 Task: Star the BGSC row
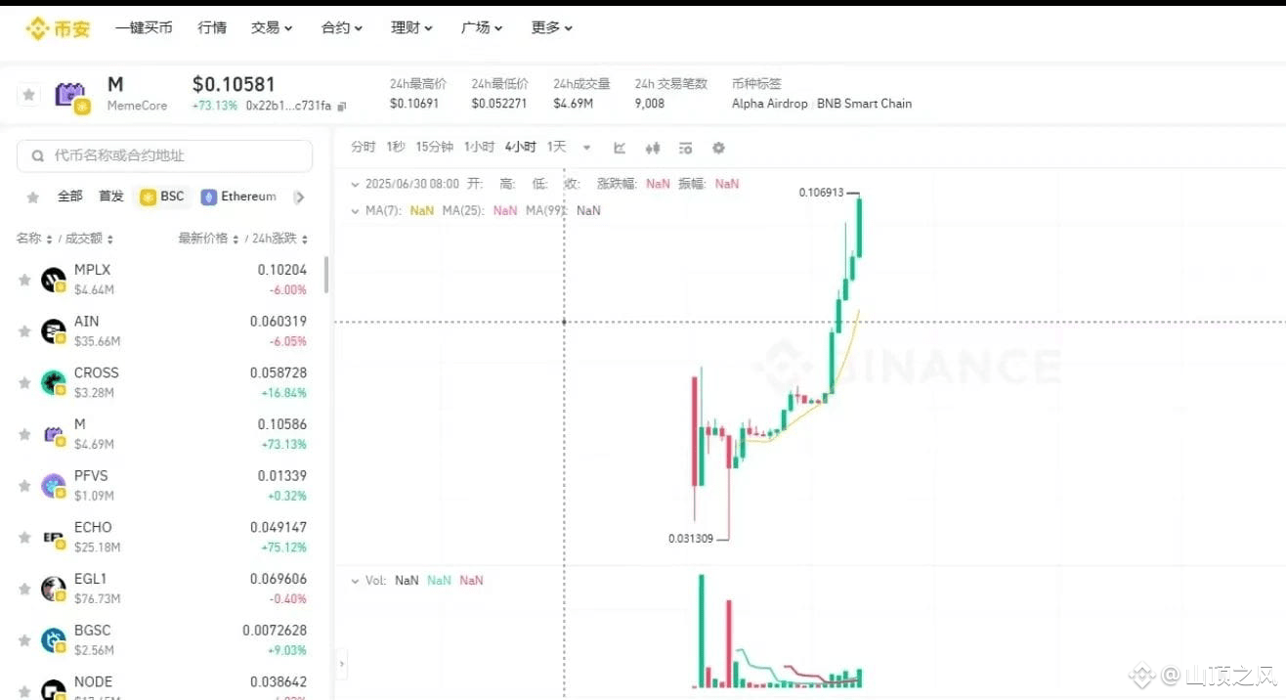click(24, 641)
